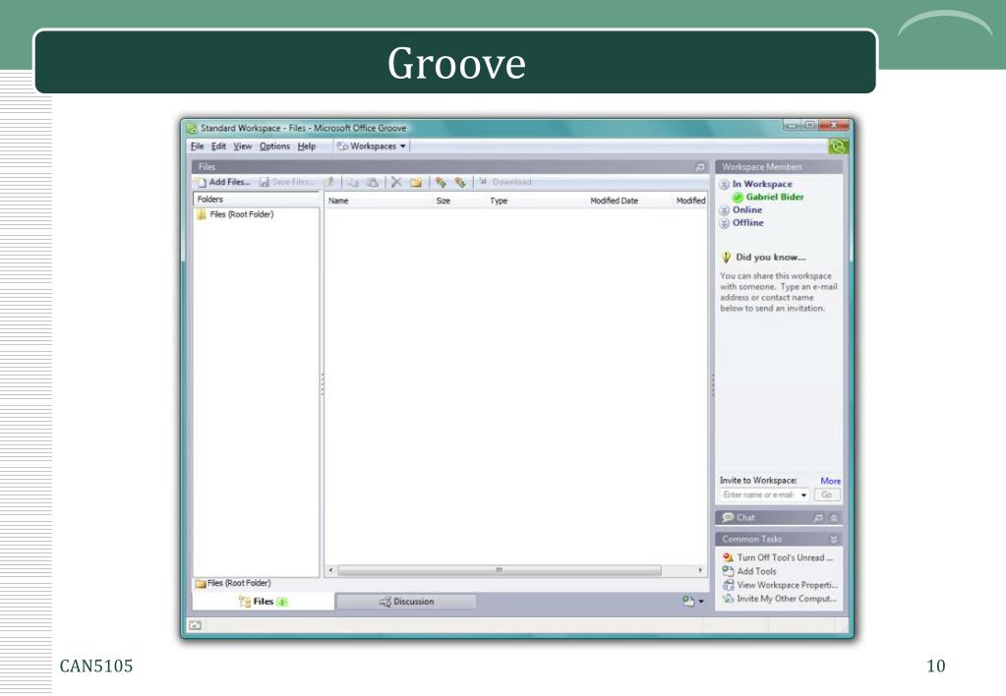
Task: Click the file list scroll-left arrow
Action: pyautogui.click(x=330, y=570)
